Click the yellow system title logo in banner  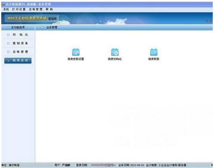(27, 18)
